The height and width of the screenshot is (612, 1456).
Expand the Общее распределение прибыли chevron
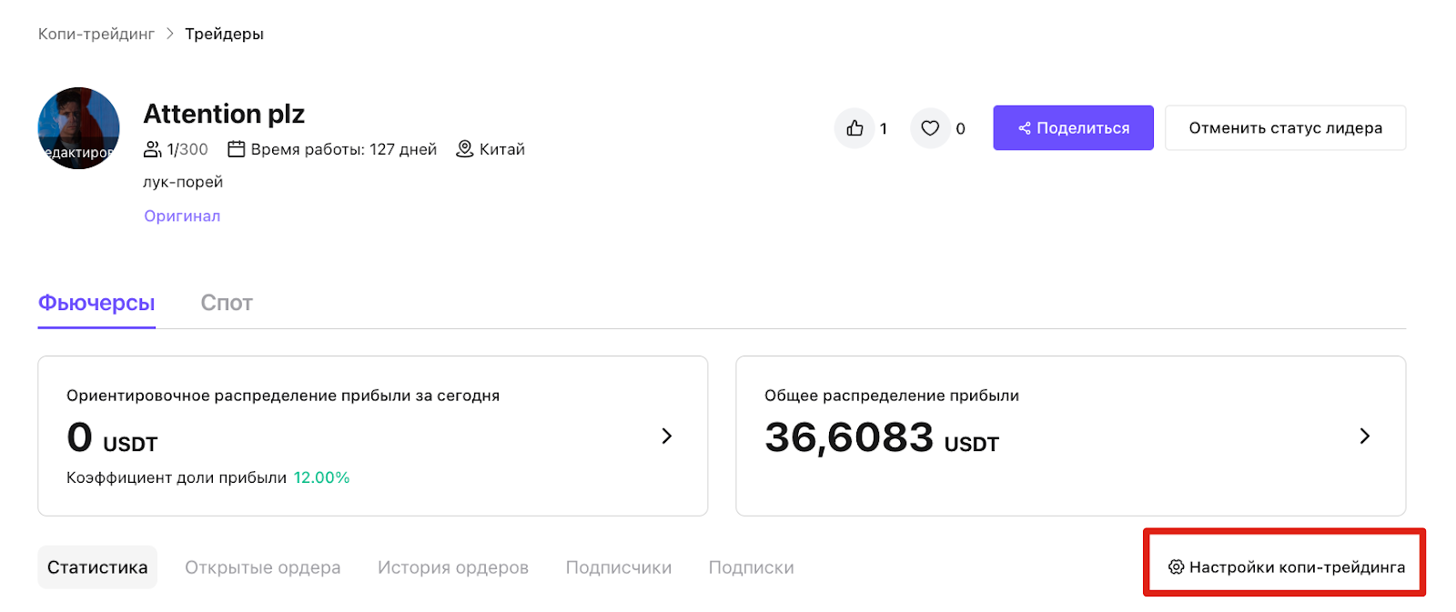pos(1364,436)
